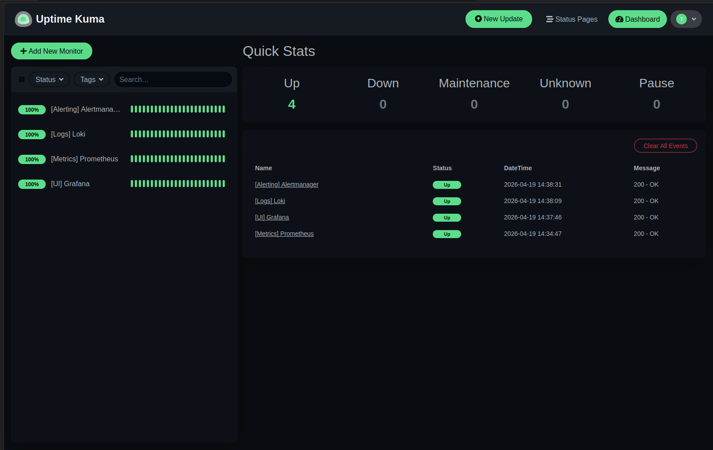The height and width of the screenshot is (450, 713).
Task: Click datetime 2026-04-19 14:37:46
Action: click(533, 217)
